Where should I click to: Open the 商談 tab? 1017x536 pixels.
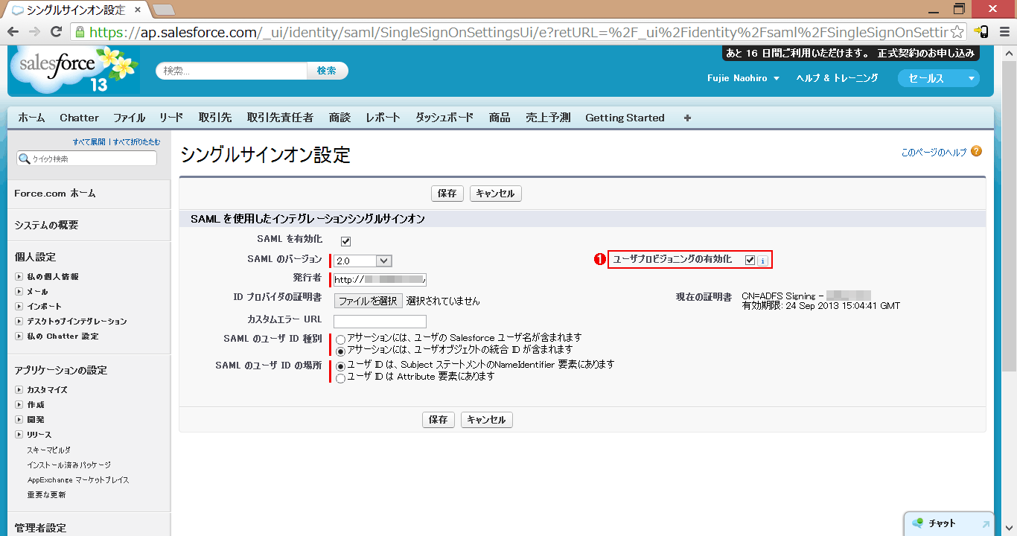[339, 118]
